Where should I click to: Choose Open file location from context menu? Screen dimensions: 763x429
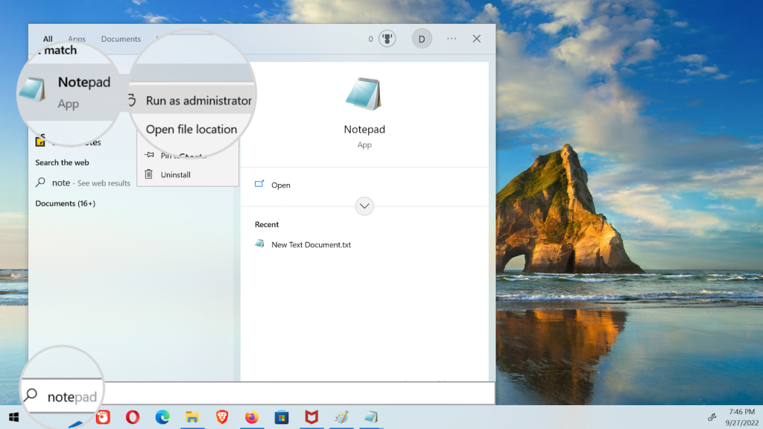click(191, 130)
